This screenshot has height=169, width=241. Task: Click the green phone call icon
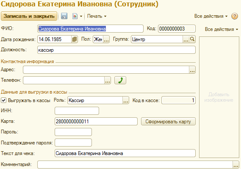[120, 80]
